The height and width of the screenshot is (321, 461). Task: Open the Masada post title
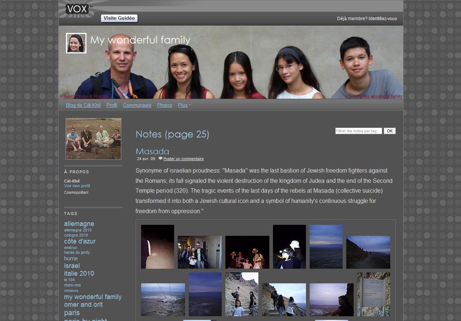click(152, 151)
